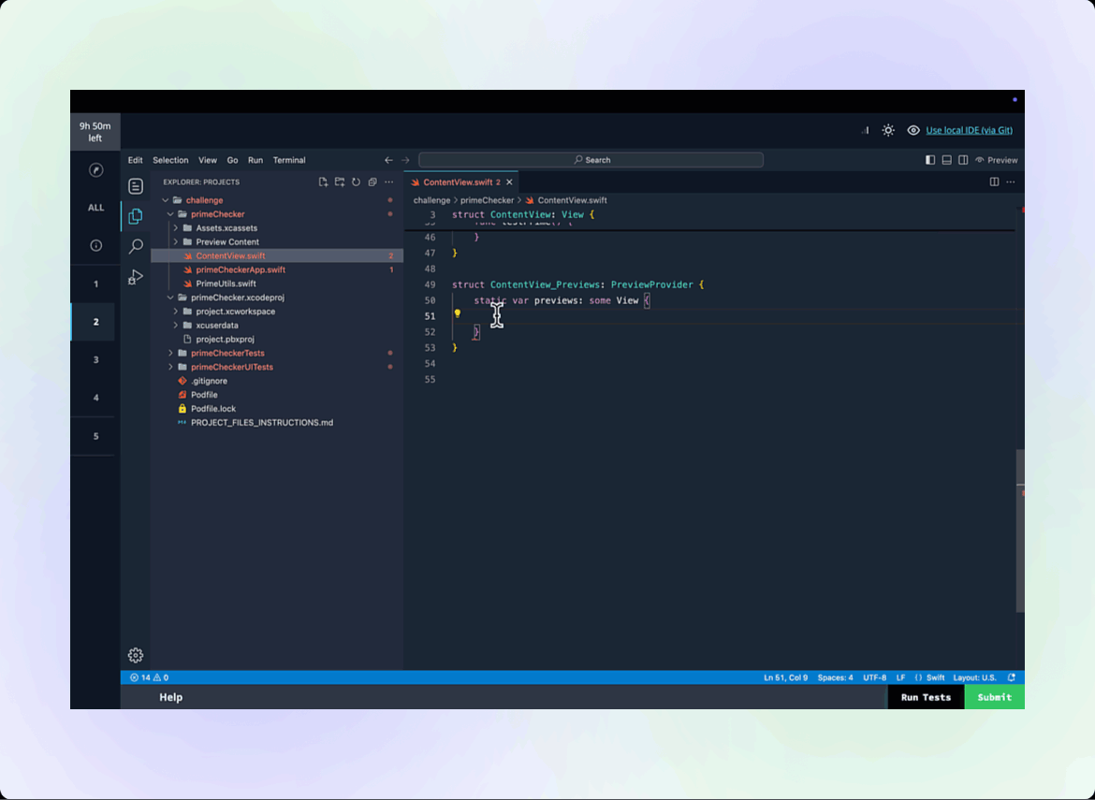Viewport: 1095px width, 800px height.
Task: Open the View menu
Action: point(208,160)
